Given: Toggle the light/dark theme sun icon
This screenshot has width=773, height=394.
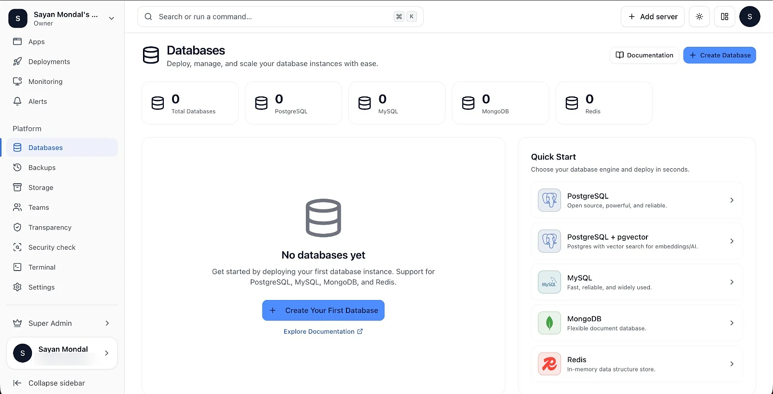Looking at the screenshot, I should tap(699, 16).
